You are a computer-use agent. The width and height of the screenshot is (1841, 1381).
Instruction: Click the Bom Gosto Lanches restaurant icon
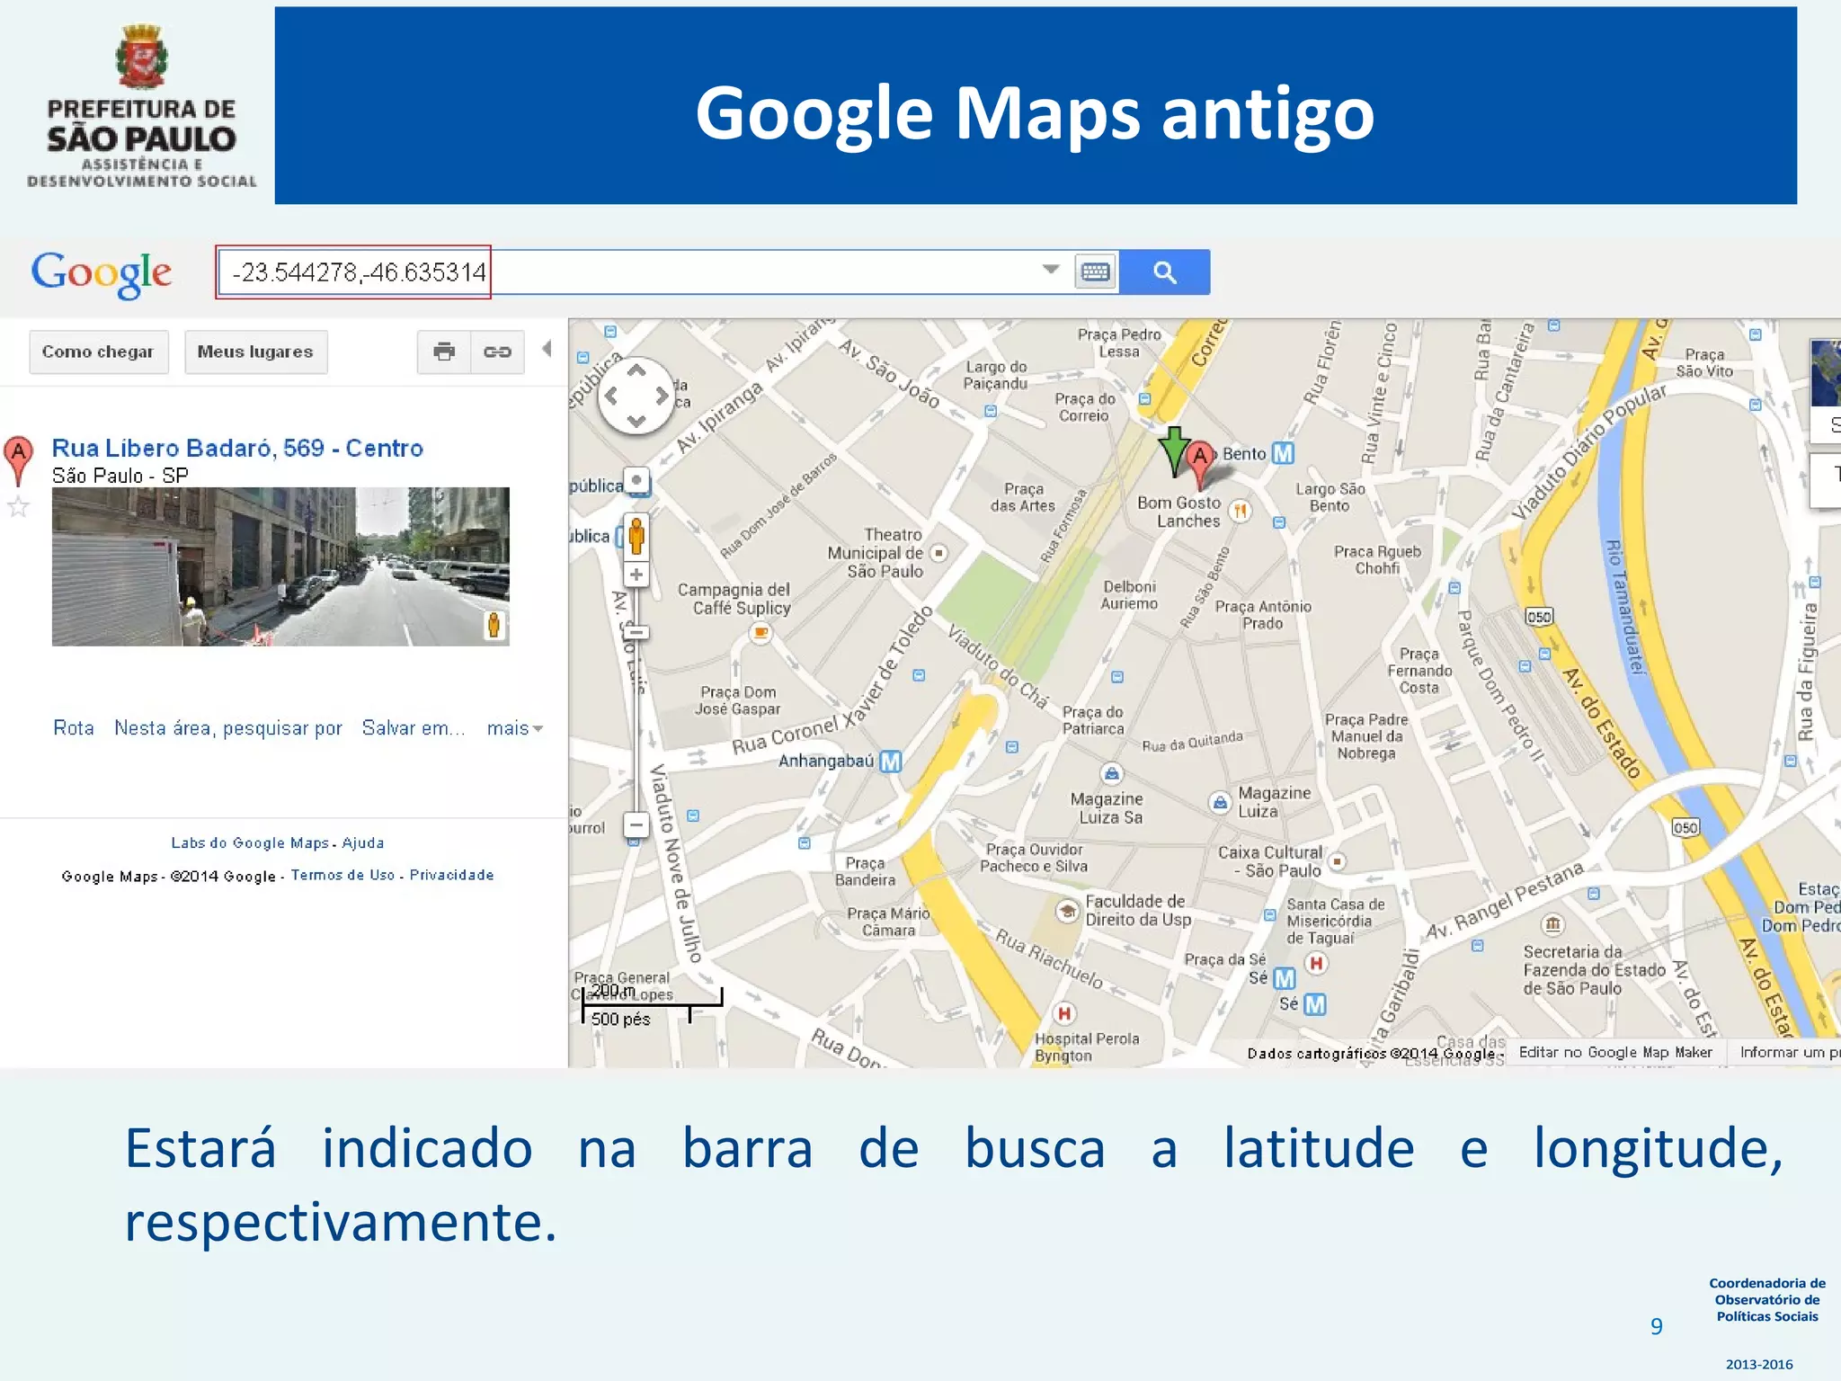pyautogui.click(x=1240, y=512)
